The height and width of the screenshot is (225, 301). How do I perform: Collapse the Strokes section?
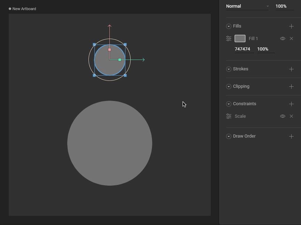click(x=229, y=69)
